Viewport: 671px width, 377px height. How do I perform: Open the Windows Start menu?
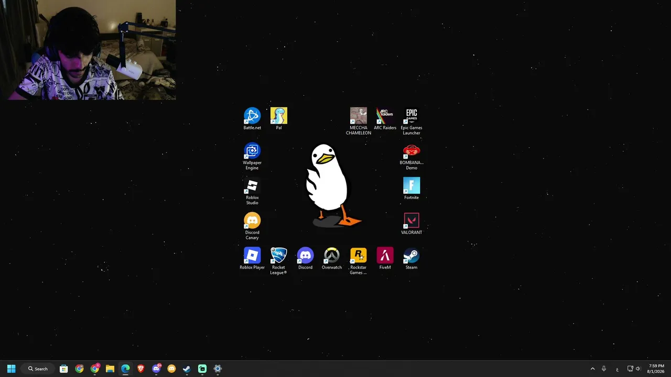click(x=11, y=369)
